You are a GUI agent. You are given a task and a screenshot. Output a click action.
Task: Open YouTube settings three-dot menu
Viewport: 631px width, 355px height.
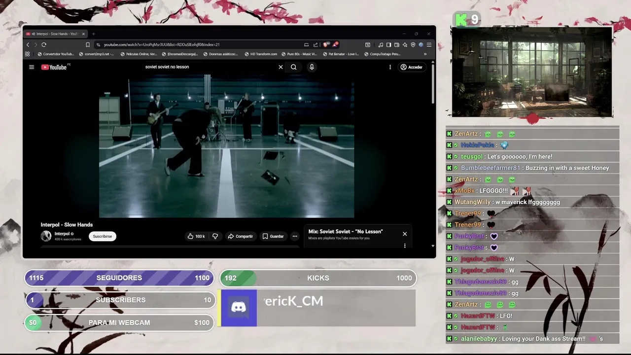click(390, 67)
